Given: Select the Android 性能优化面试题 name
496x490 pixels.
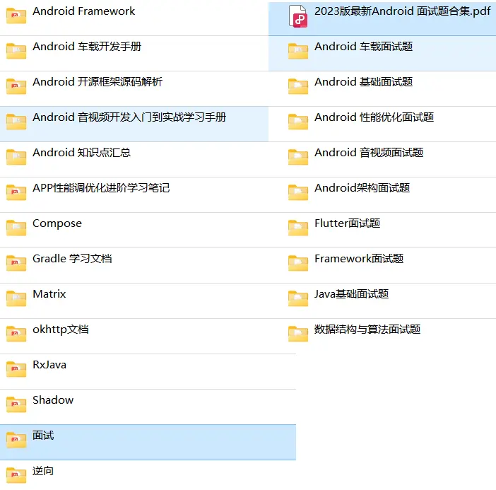Looking at the screenshot, I should point(374,117).
